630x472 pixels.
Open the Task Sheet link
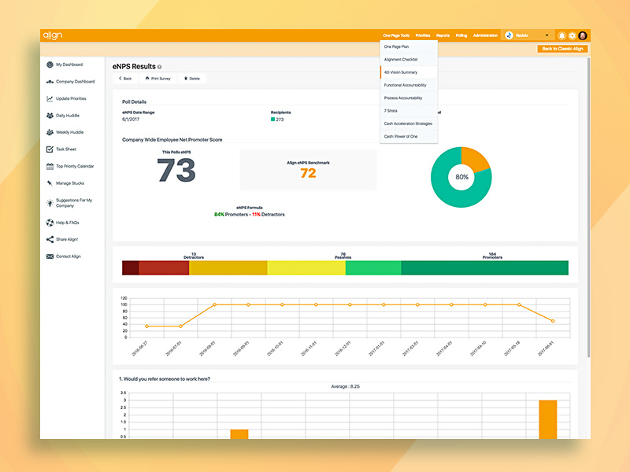tap(66, 149)
